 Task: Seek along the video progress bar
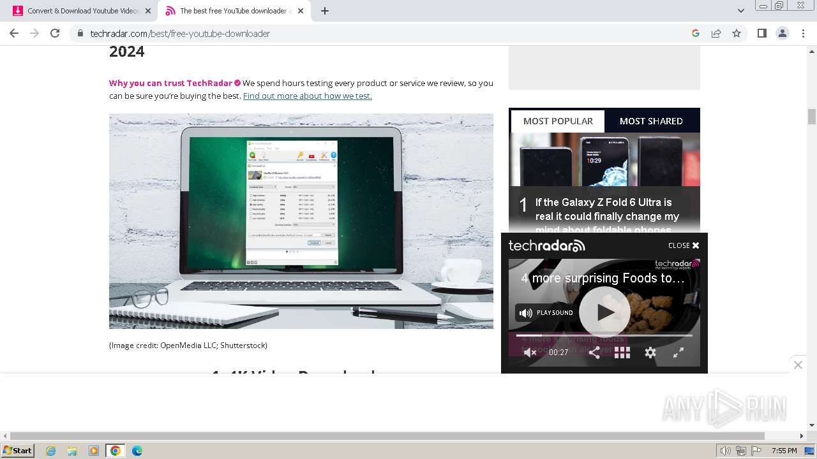[x=604, y=335]
